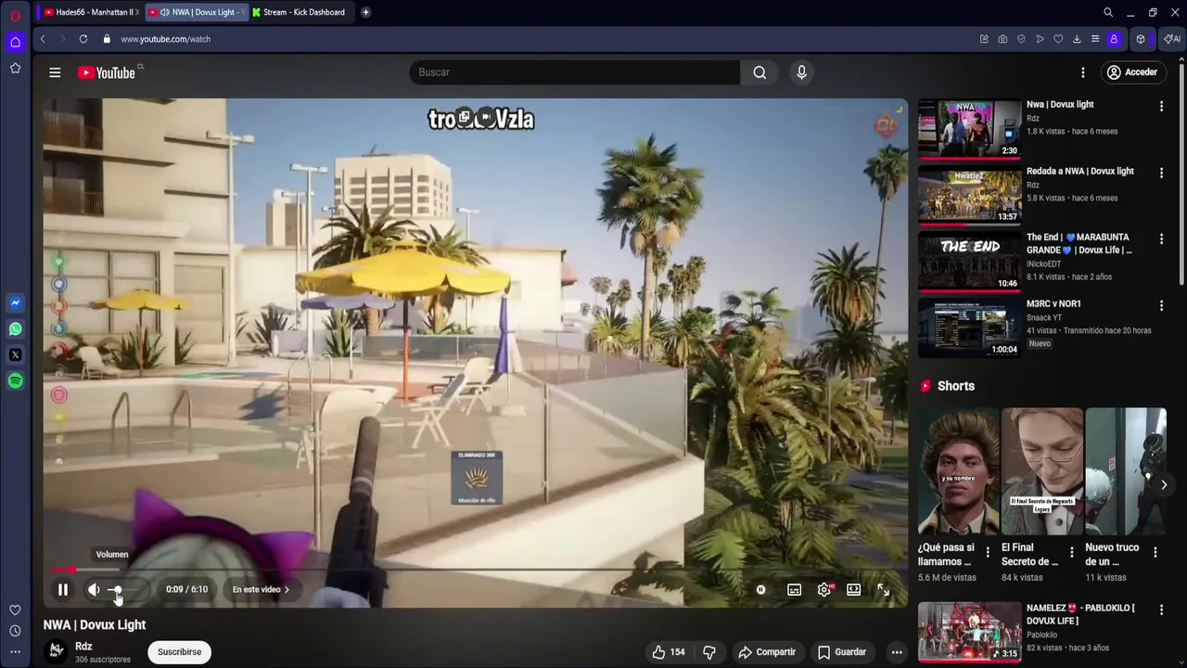Open Opera menu logo
This screenshot has width=1187, height=668.
(15, 15)
